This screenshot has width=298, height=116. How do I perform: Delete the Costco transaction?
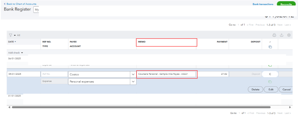point(255,89)
